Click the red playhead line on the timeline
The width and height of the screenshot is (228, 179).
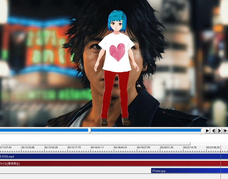coord(221,162)
